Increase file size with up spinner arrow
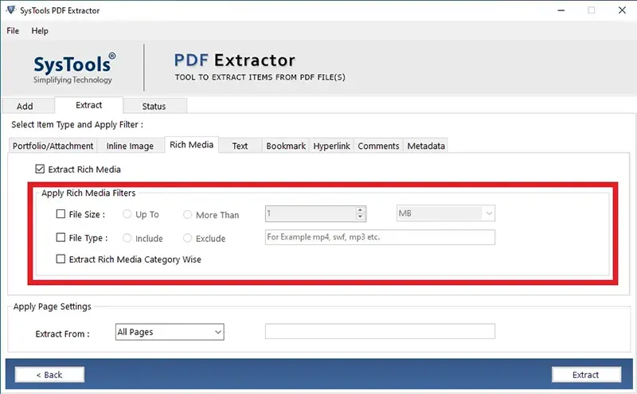The image size is (637, 394). coord(360,210)
